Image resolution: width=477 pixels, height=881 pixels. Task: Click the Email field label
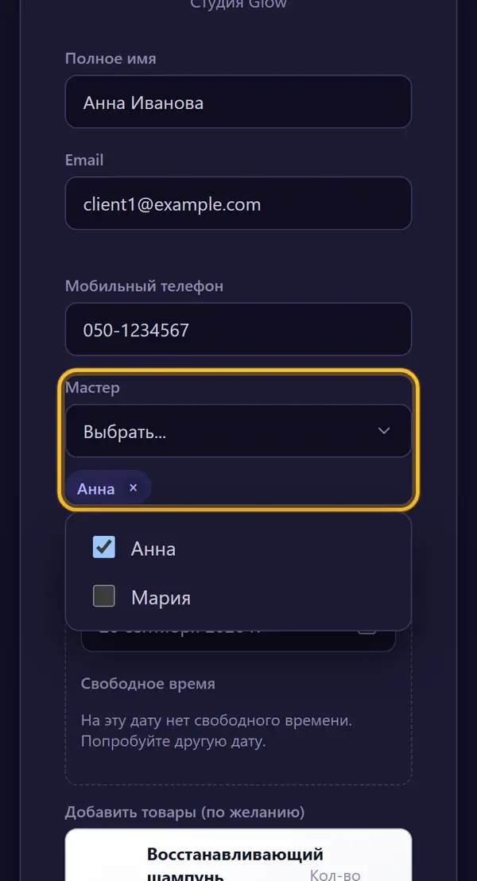coord(84,160)
